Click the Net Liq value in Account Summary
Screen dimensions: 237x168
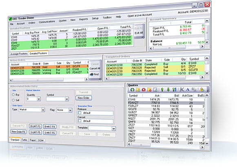(x=184, y=43)
